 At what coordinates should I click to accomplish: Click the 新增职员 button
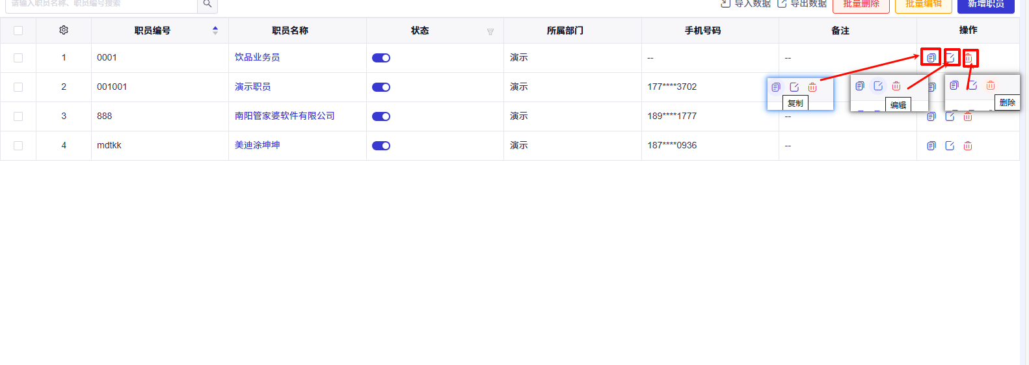986,5
